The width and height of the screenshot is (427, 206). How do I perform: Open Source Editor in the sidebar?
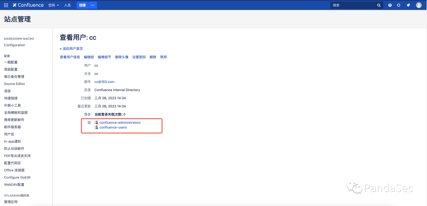click(15, 84)
